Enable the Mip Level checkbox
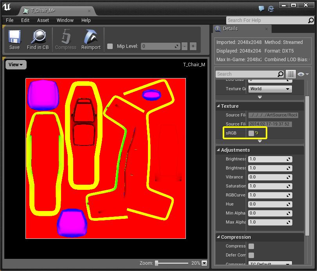 tap(110, 46)
